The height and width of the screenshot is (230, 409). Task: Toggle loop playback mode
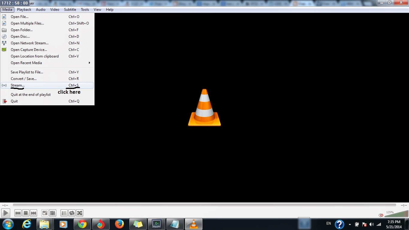click(x=72, y=213)
